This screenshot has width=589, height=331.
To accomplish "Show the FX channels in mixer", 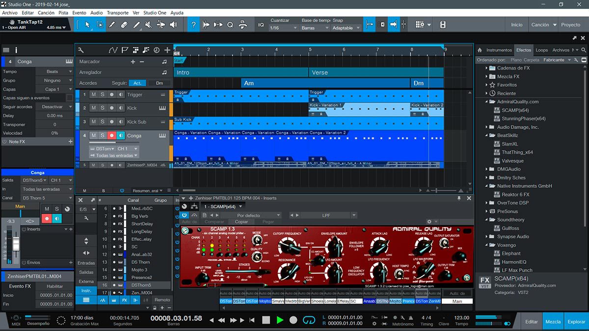I will 125,300.
